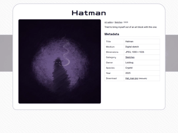This screenshot has width=178, height=133.
Task: Click the 'Species' row label
Action: coord(110,68)
